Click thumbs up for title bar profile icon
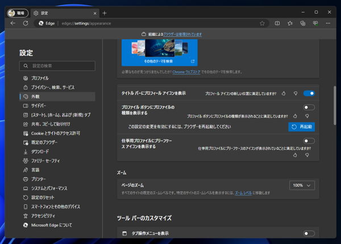The height and width of the screenshot is (244, 341). (284, 93)
